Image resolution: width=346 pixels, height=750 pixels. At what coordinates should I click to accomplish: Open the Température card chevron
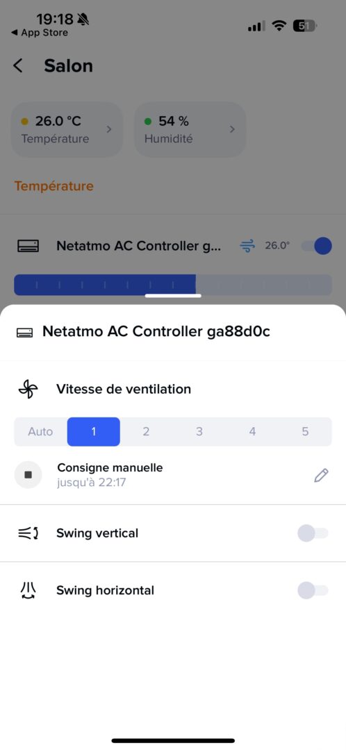[109, 129]
